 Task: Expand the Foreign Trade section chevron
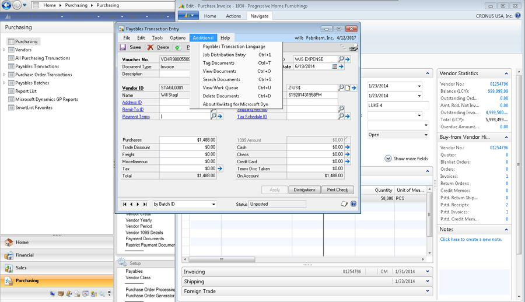pyautogui.click(x=428, y=291)
